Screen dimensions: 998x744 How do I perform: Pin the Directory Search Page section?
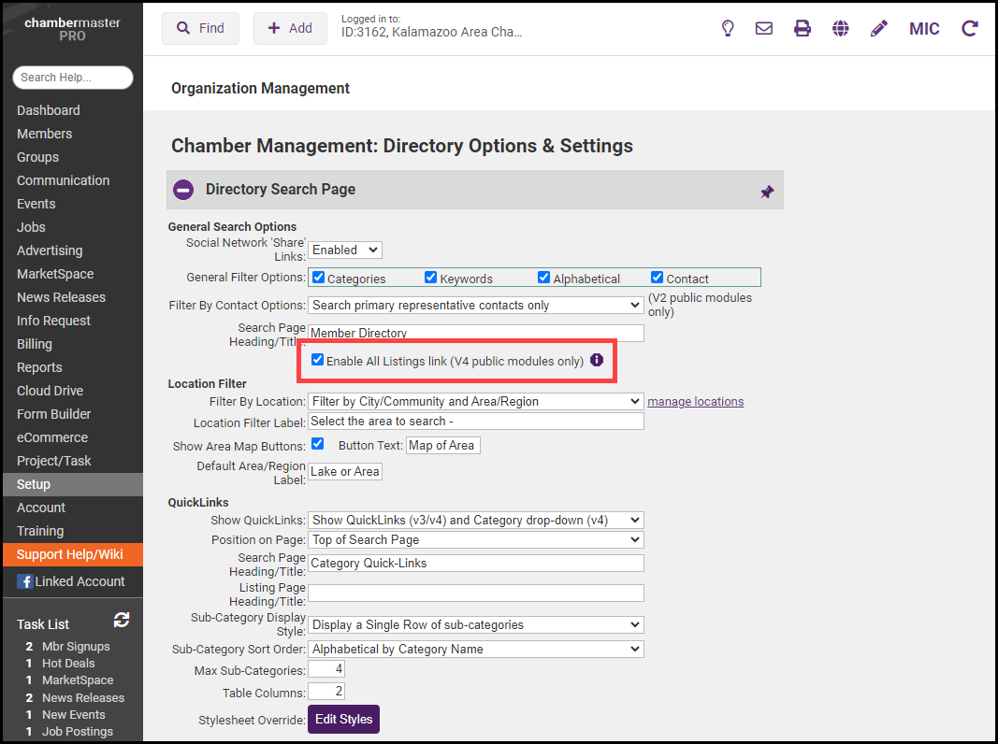coord(767,192)
